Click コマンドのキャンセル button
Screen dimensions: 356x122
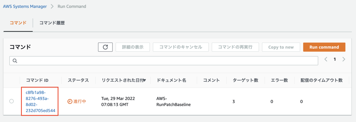tap(181, 47)
